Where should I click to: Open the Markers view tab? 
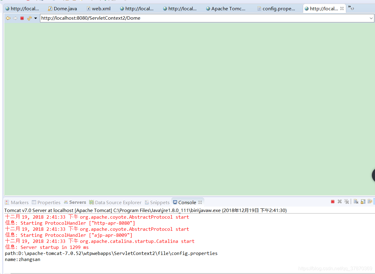(17, 202)
